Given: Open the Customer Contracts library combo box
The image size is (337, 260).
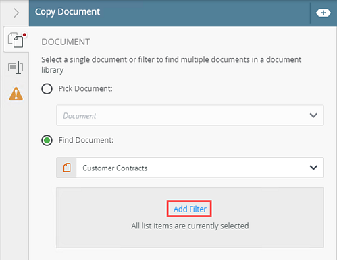Looking at the screenshot, I should click(x=190, y=168).
